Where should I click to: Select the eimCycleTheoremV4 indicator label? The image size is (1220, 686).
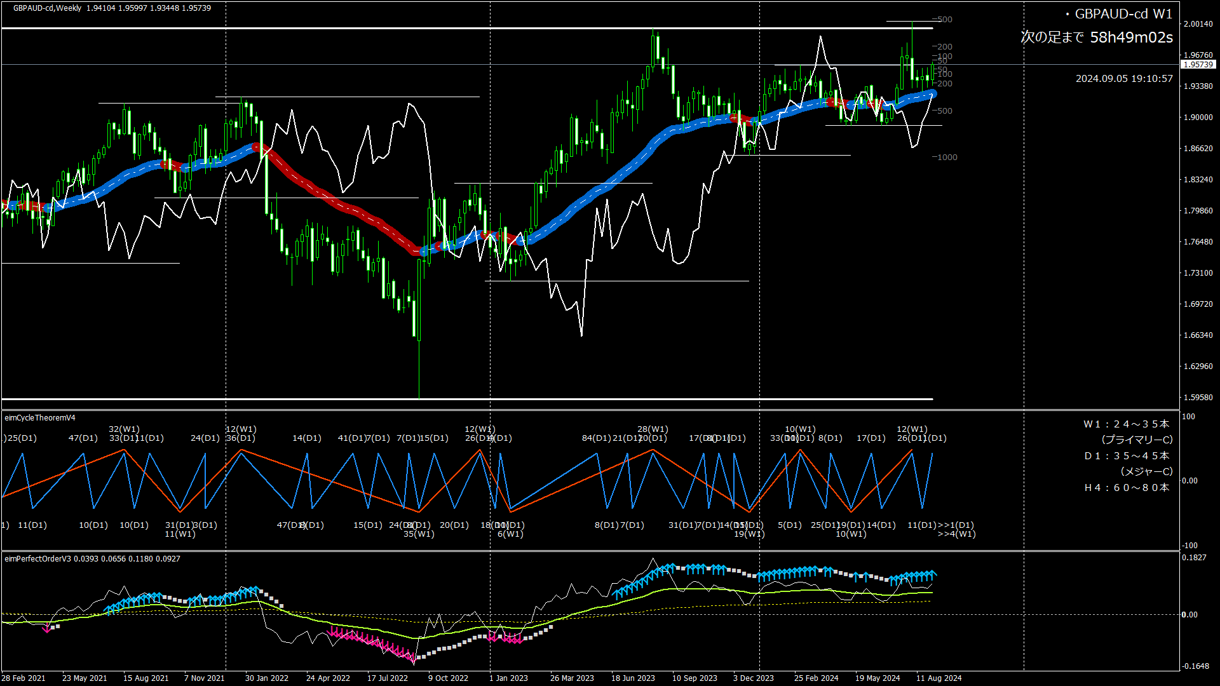tap(40, 418)
